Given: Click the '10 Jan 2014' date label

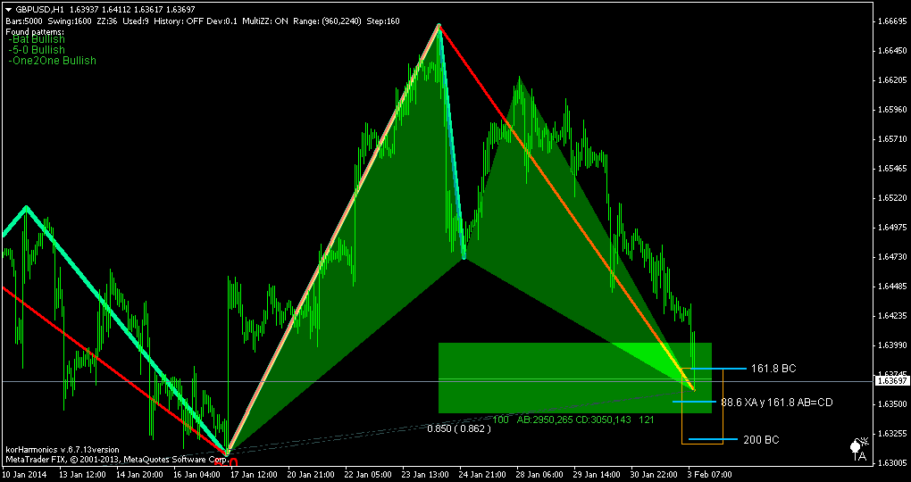Looking at the screenshot, I should click(x=22, y=475).
